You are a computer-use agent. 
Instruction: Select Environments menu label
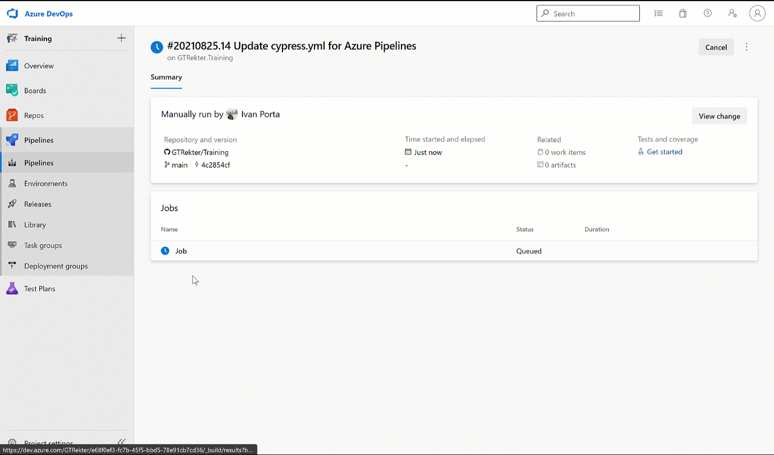pos(46,183)
